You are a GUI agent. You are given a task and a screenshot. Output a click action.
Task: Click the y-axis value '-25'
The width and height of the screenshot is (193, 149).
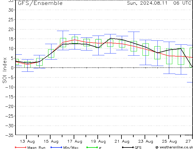pyautogui.click(x=9, y=116)
